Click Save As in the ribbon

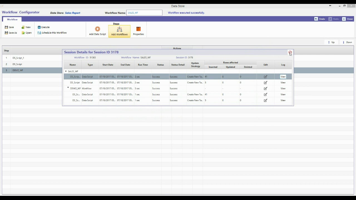click(11, 33)
